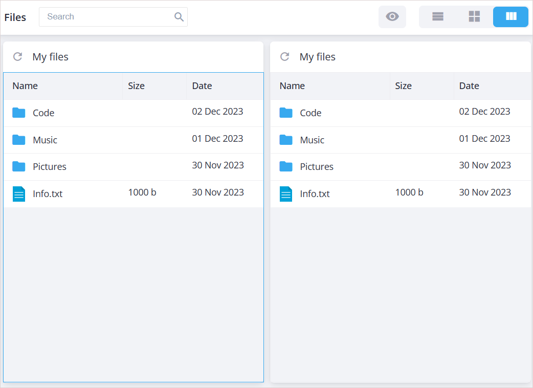The width and height of the screenshot is (533, 388).
Task: Click My files path in left panel
Action: tap(50, 57)
